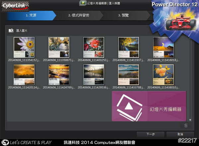199x146 pixels.
Task: Click the trash delete icon
Action: pyautogui.click(x=186, y=125)
